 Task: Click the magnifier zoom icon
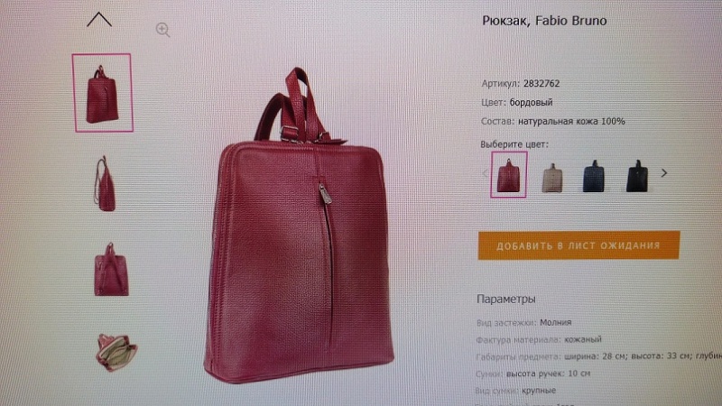tap(162, 30)
